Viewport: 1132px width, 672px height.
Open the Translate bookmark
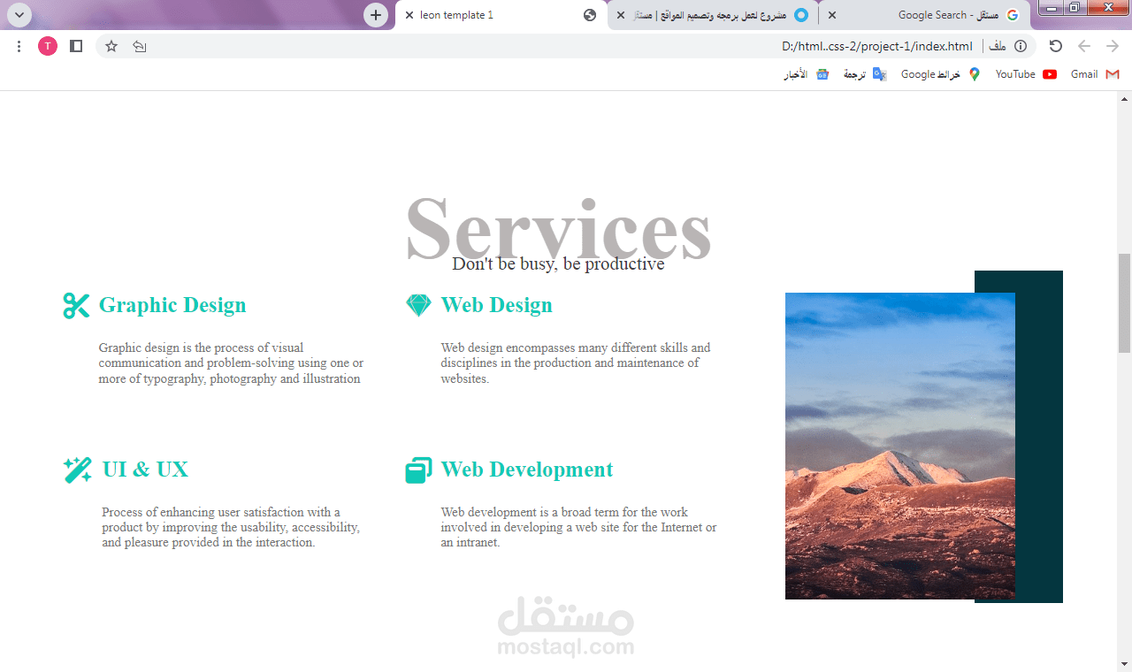pos(865,74)
